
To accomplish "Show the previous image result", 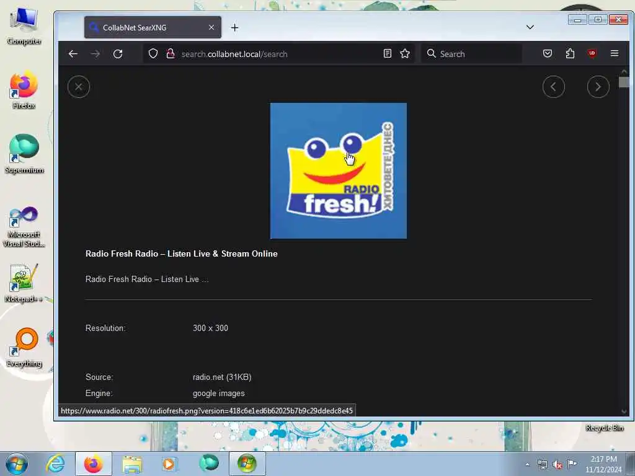I will point(554,87).
